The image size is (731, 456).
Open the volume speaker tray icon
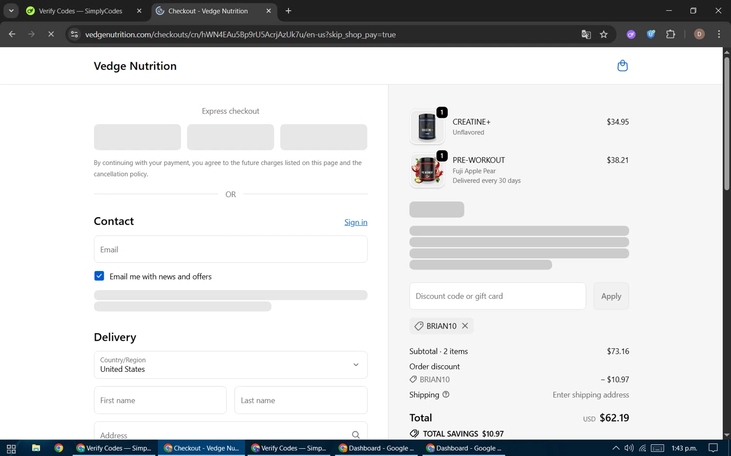[x=629, y=448]
